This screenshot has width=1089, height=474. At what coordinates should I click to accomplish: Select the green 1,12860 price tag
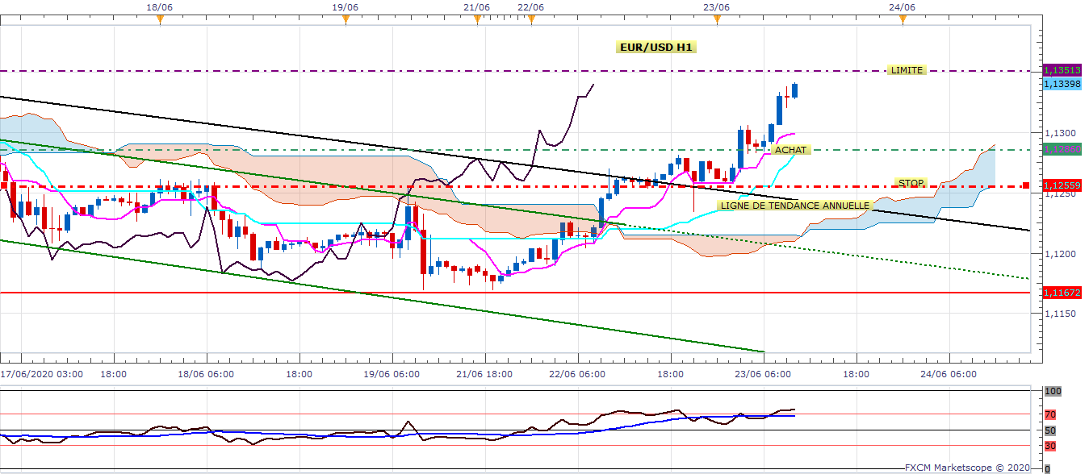1062,150
